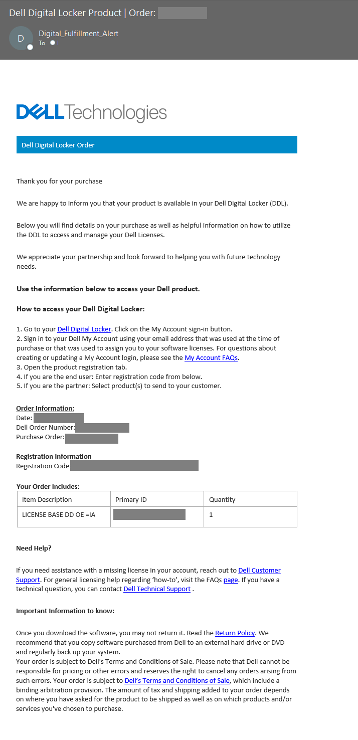Open the Return Policy link
Screen dimensions: 358x740
point(235,633)
